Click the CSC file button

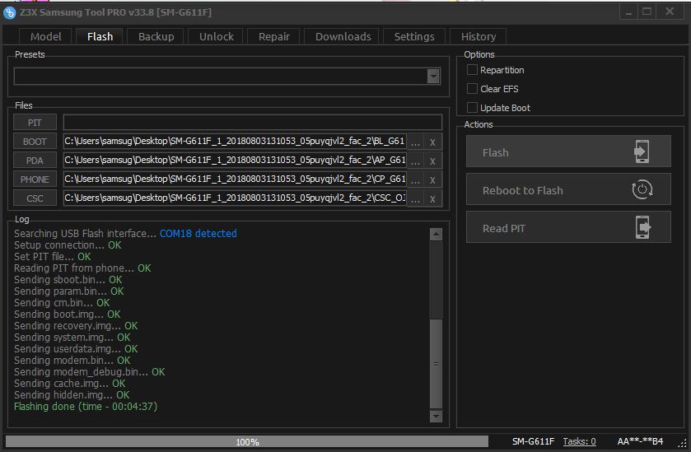(x=35, y=198)
